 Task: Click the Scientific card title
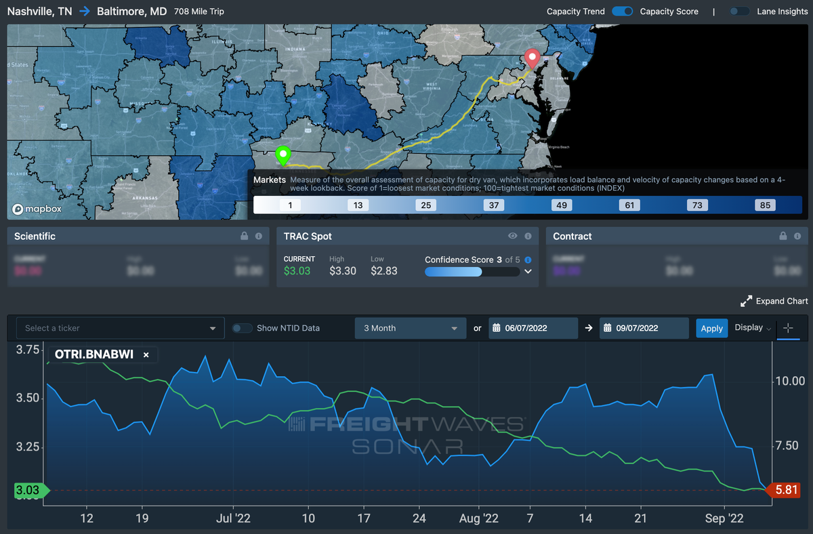click(35, 237)
